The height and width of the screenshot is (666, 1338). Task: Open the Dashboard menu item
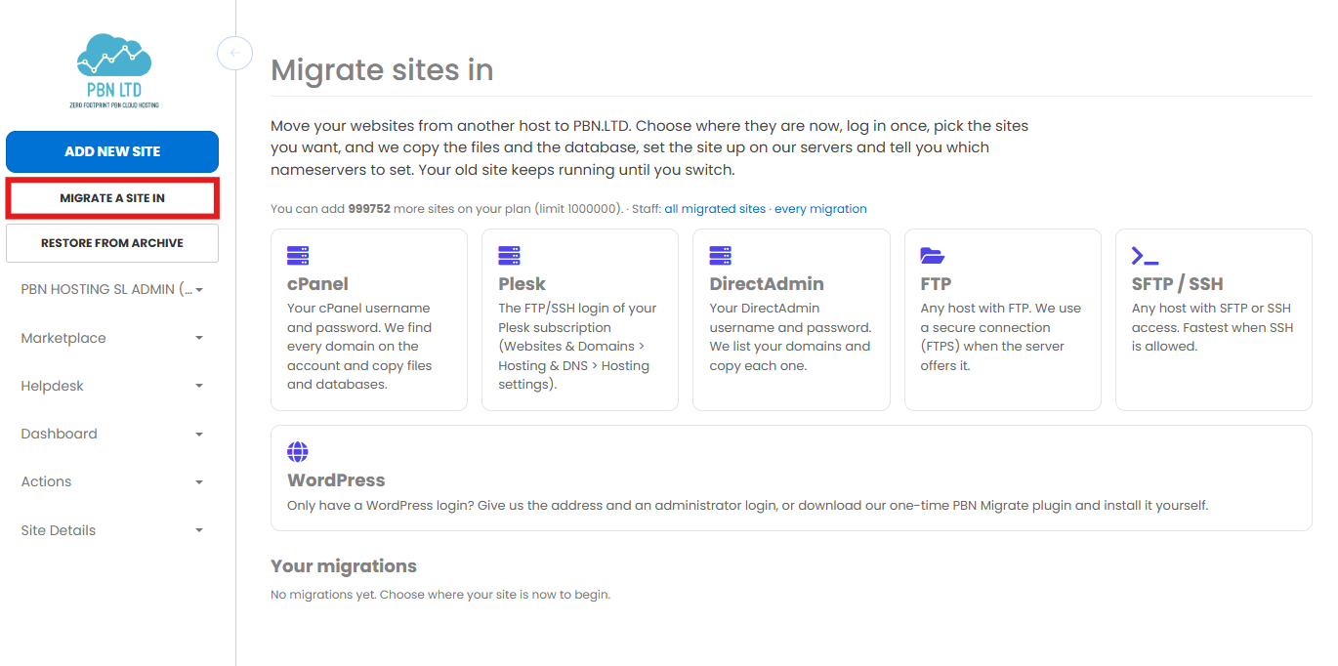pyautogui.click(x=112, y=434)
